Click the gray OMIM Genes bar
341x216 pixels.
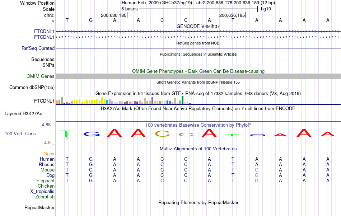point(198,76)
